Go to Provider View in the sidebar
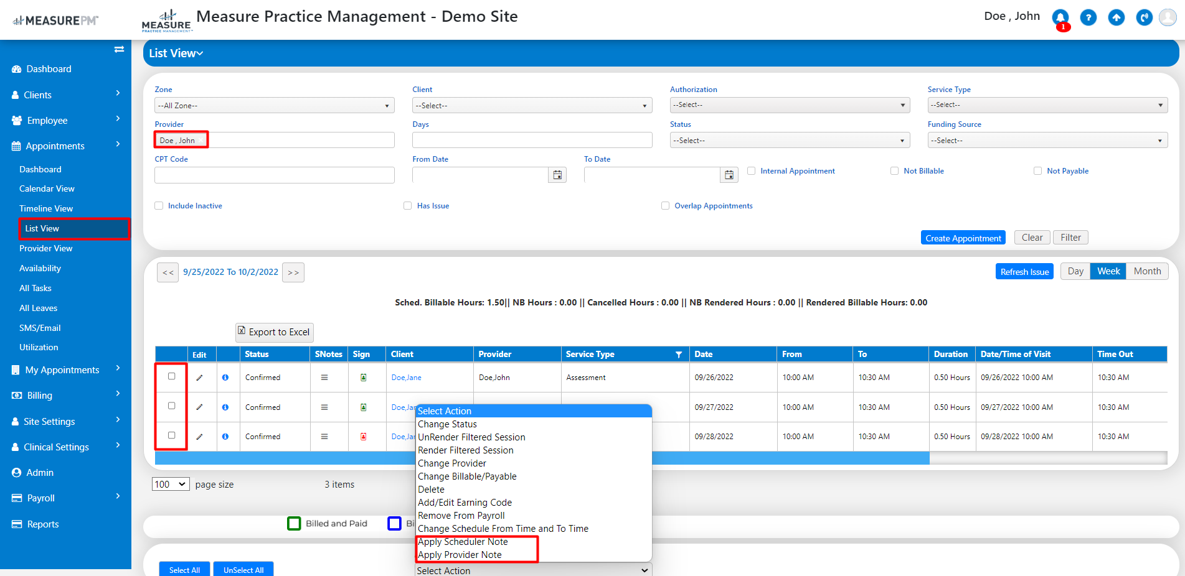 pos(46,249)
